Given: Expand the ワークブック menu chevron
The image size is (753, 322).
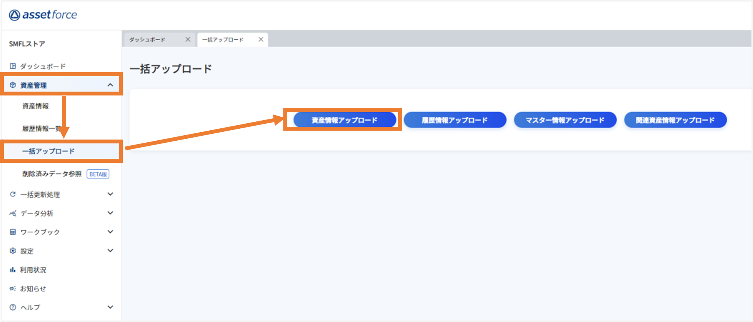Looking at the screenshot, I should (110, 232).
